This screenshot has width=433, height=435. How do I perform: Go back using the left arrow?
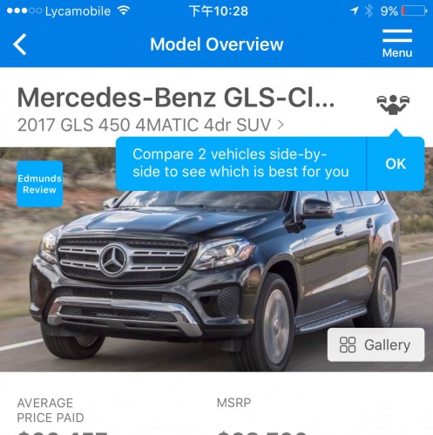tap(20, 44)
